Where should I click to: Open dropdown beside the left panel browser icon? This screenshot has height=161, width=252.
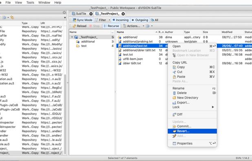(x=8, y=18)
